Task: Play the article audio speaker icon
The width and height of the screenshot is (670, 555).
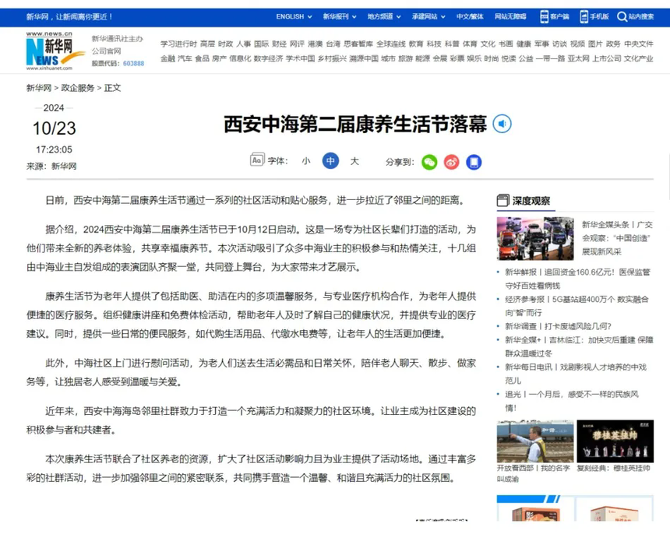Action: 502,124
